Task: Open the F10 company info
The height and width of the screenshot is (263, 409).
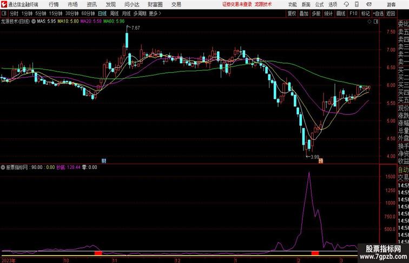Action: [x=353, y=14]
